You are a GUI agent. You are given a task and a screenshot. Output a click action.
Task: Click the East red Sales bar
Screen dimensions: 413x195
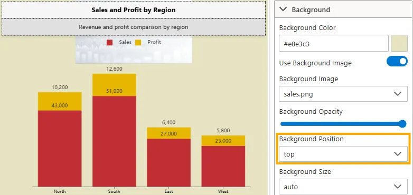(169, 163)
